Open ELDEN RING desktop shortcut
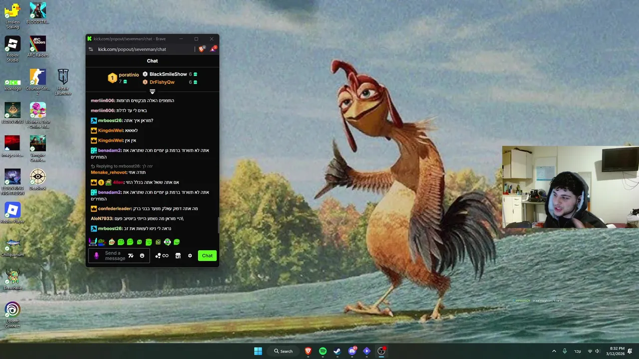The height and width of the screenshot is (359, 639). point(12,114)
